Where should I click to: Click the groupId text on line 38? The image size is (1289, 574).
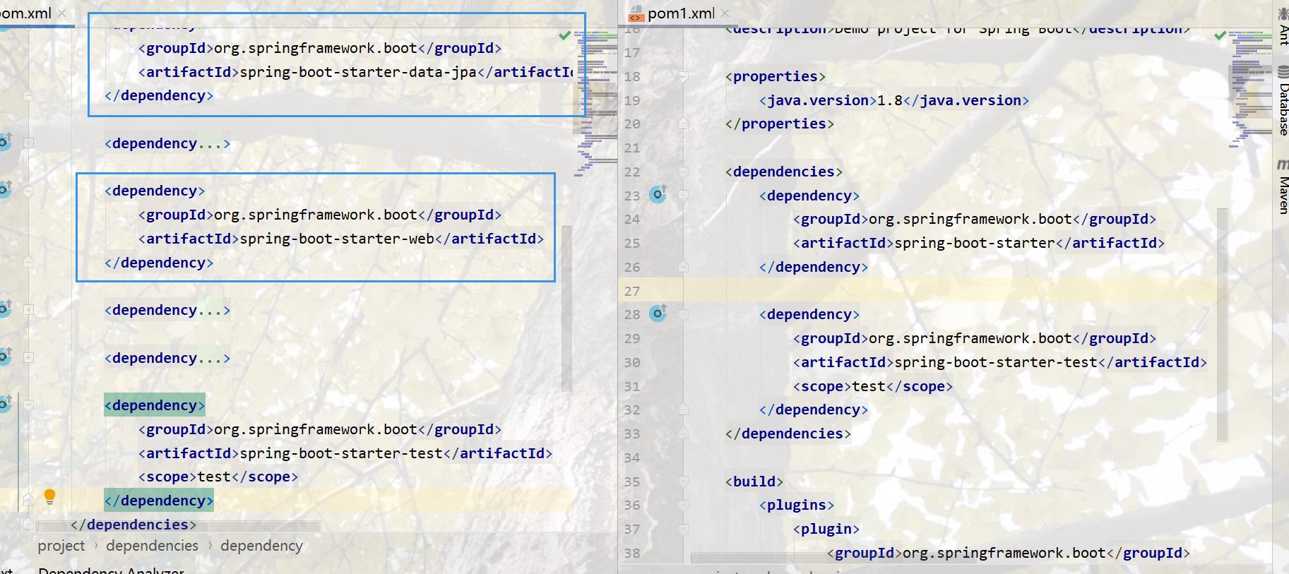[x=1009, y=553]
